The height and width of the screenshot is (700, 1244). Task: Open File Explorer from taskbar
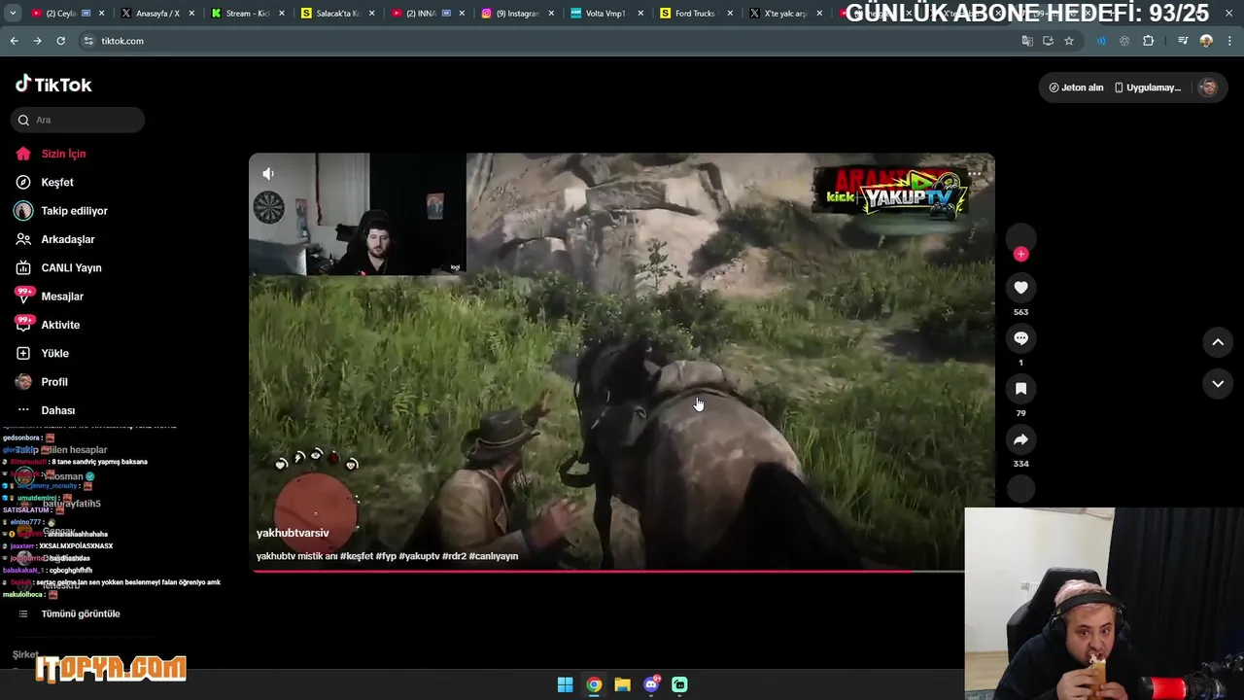(x=622, y=684)
